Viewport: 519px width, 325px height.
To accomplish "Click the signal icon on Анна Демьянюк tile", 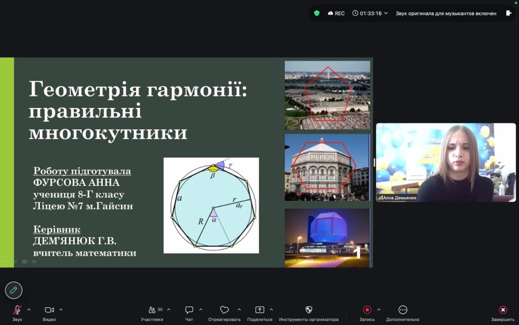I will click(x=379, y=198).
